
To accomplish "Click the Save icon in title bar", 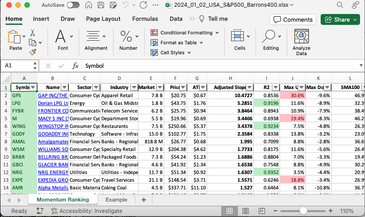I will coord(100,5).
